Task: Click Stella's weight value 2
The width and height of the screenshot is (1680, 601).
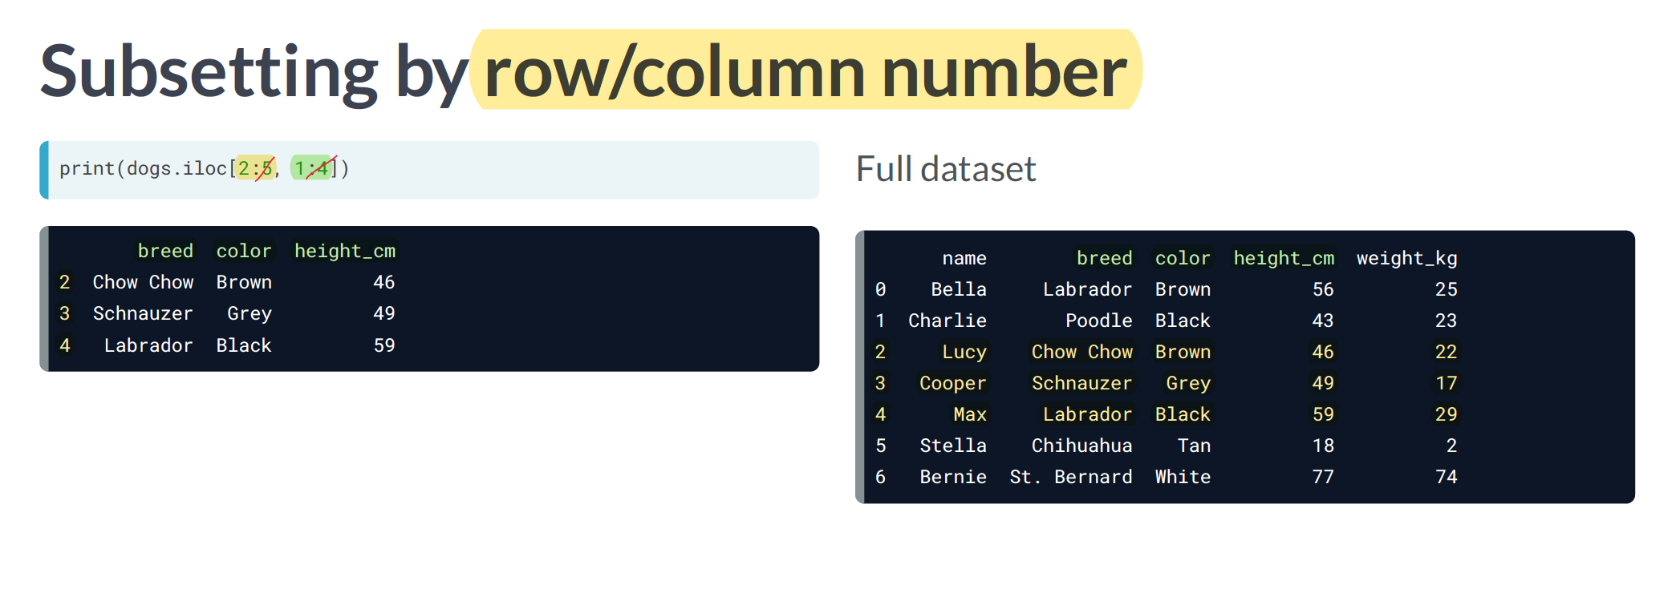Action: (x=1452, y=446)
